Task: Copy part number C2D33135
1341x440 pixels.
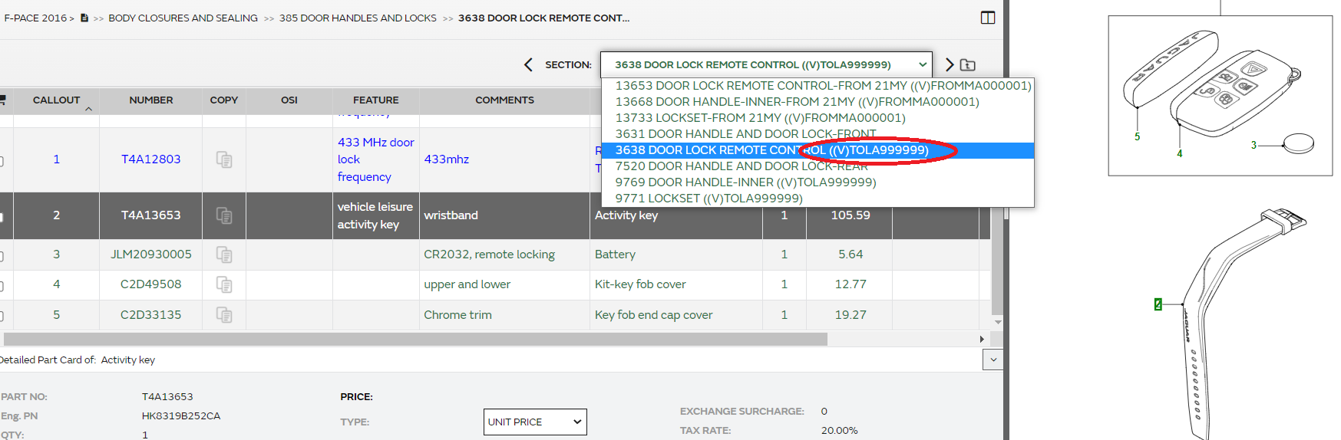Action: tap(224, 315)
